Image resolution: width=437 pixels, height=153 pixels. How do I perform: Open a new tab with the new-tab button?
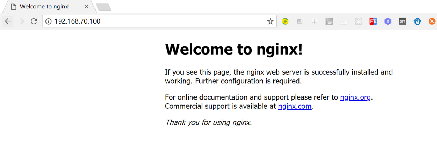[103, 7]
